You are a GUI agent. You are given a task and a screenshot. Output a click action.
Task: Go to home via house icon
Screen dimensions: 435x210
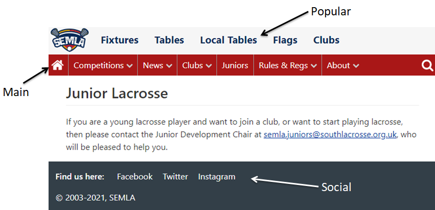(x=58, y=65)
